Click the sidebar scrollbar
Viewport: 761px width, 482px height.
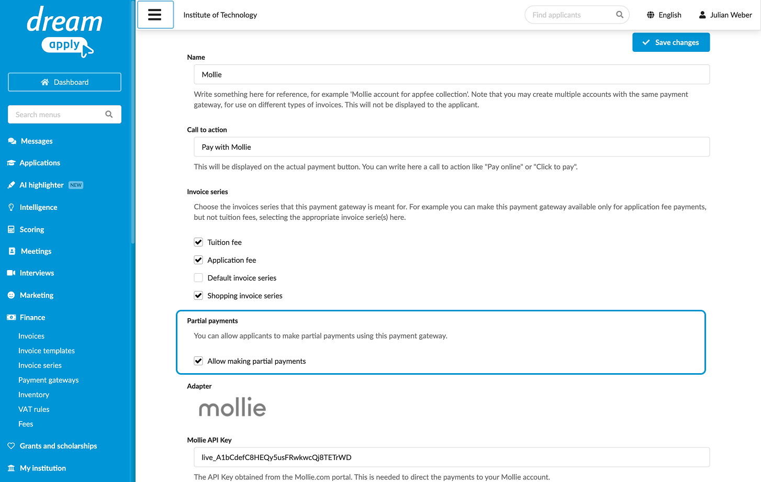(133, 122)
